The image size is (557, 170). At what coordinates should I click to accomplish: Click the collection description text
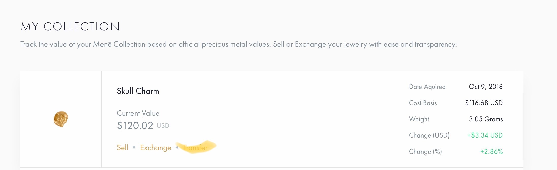pyautogui.click(x=238, y=44)
